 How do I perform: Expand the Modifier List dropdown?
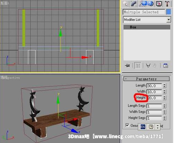tap(169, 20)
